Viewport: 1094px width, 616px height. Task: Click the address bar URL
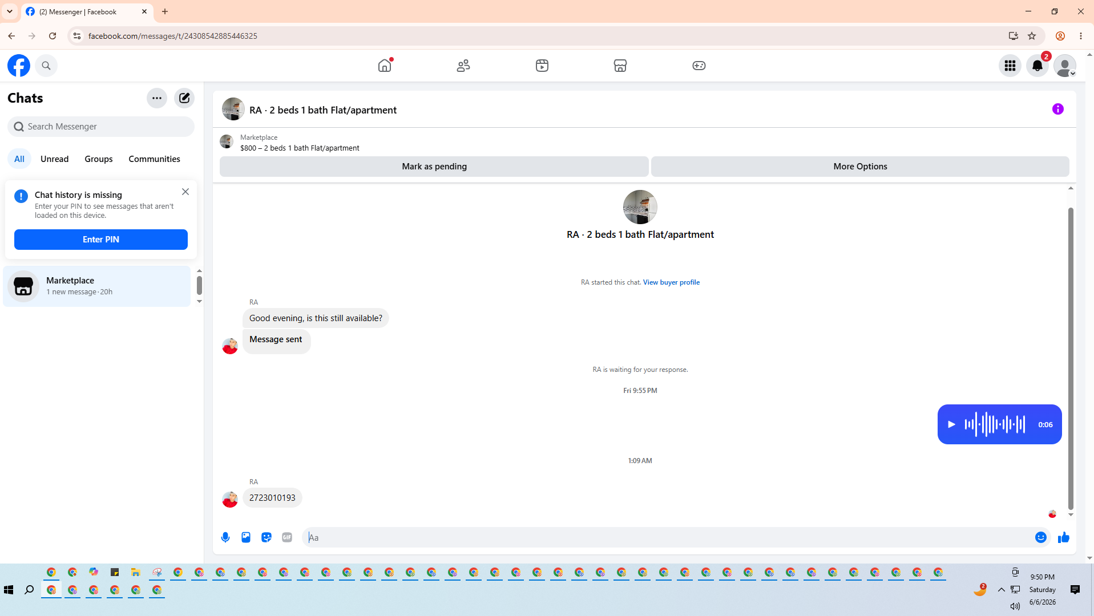pos(173,36)
